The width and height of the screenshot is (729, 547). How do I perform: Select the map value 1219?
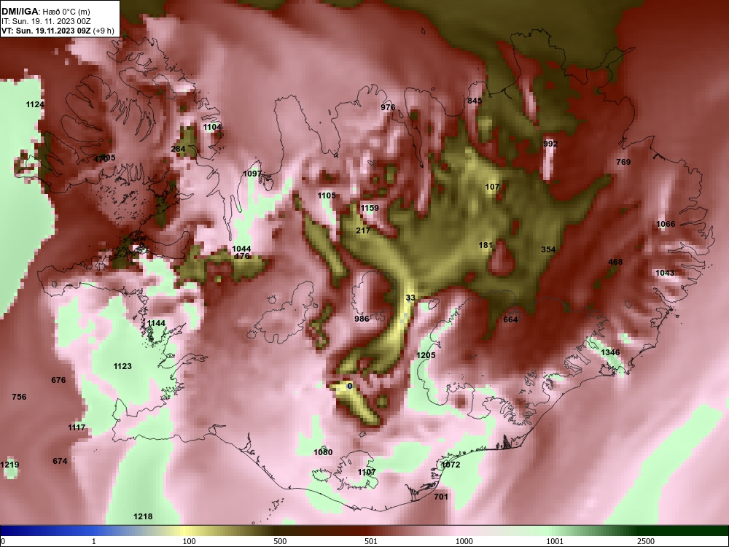(9, 465)
